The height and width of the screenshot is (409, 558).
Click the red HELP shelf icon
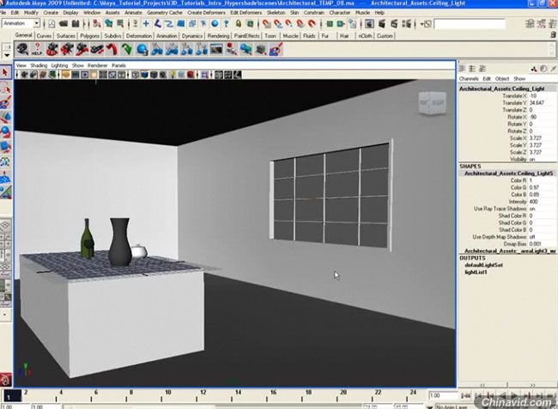pyautogui.click(x=37, y=49)
